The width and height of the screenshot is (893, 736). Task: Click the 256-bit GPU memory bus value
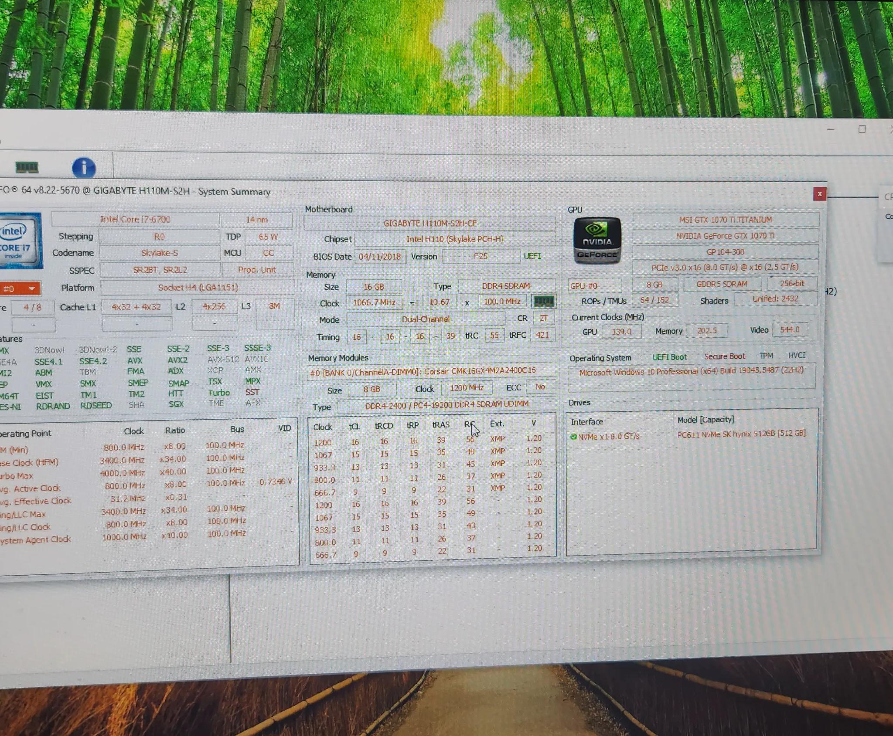pyautogui.click(x=792, y=284)
